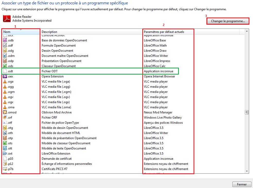Select the .ods spreadsheet icon

(5, 66)
